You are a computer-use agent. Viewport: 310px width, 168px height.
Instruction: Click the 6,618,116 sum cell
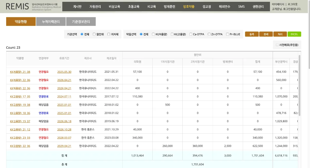281,155
